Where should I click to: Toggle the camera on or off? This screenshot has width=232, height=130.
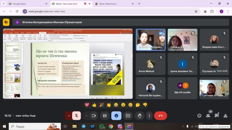pos(94,116)
